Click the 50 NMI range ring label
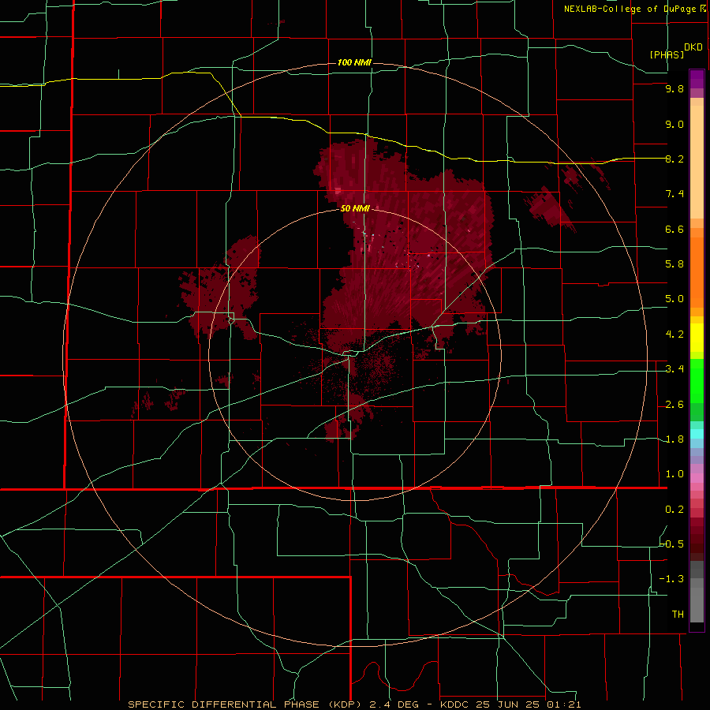The image size is (710, 710). click(355, 209)
